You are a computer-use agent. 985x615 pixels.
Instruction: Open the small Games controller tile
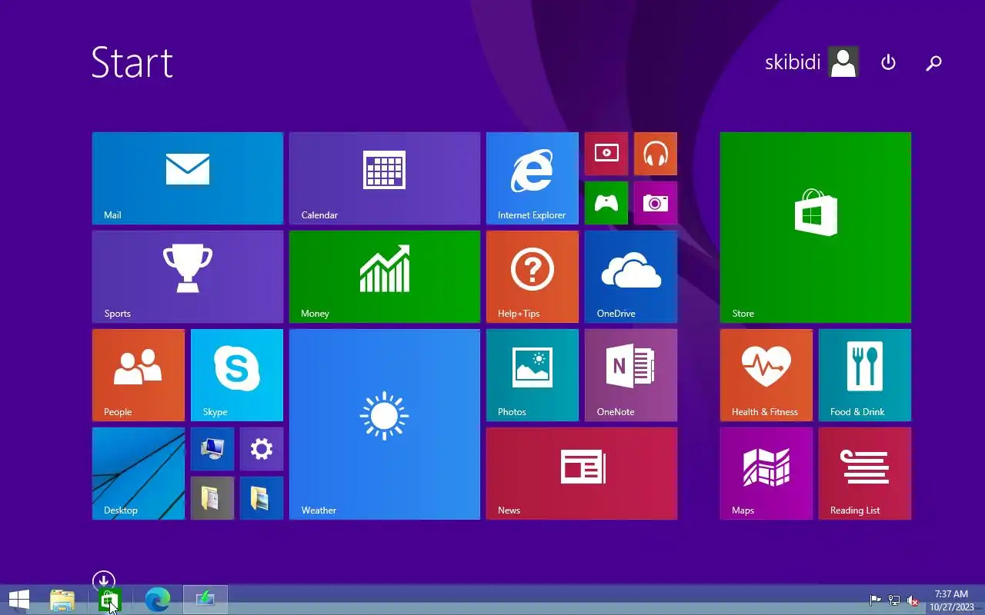click(606, 203)
